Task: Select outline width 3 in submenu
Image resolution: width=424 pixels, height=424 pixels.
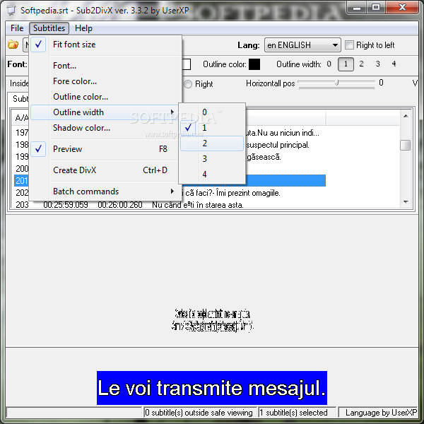Action: (x=212, y=159)
